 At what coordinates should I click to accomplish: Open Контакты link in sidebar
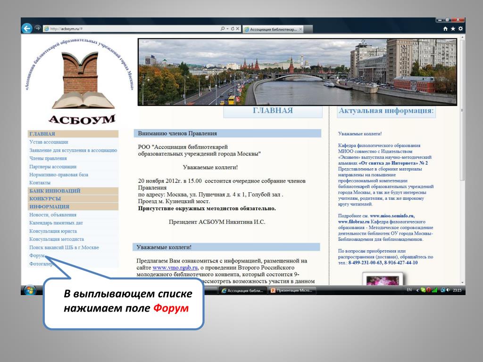click(40, 182)
